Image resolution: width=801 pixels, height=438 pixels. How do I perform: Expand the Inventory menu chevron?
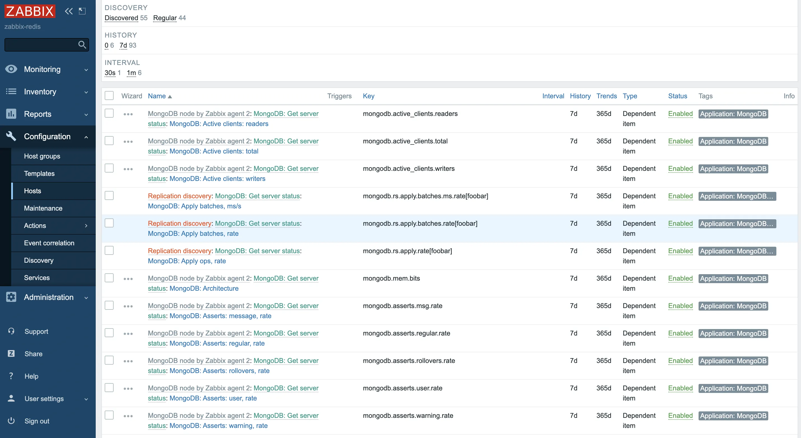(x=86, y=92)
